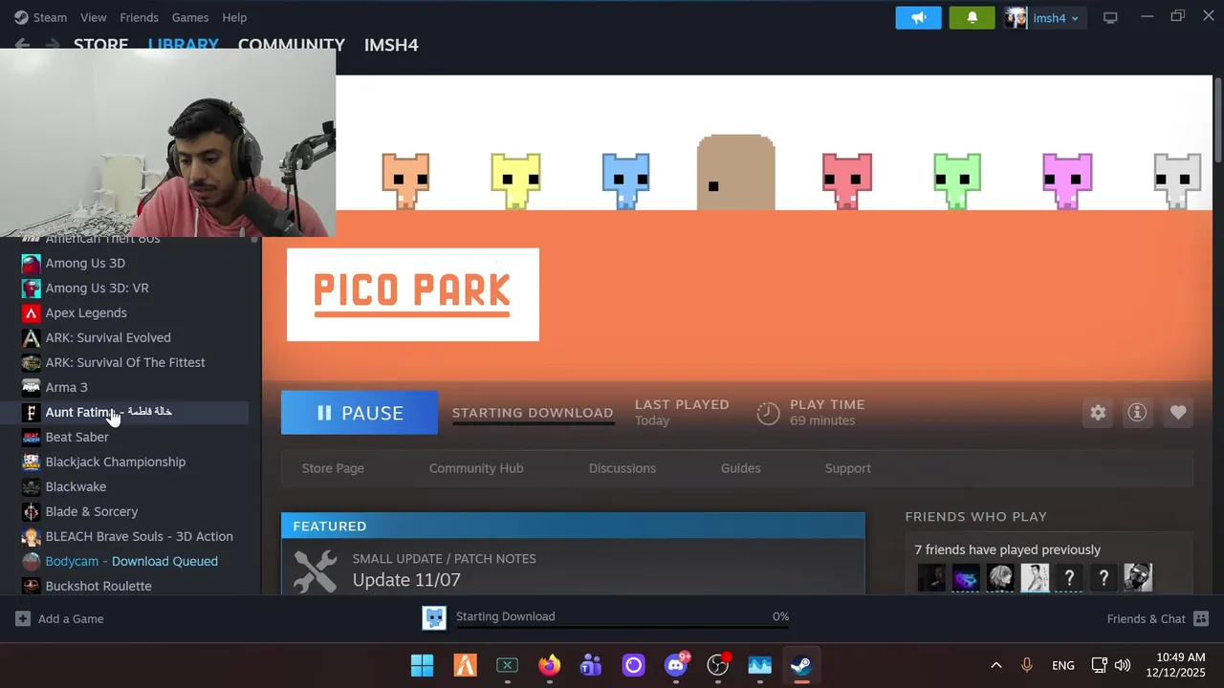The width and height of the screenshot is (1224, 688).
Task: Open Friends & Chat
Action: click(1158, 618)
